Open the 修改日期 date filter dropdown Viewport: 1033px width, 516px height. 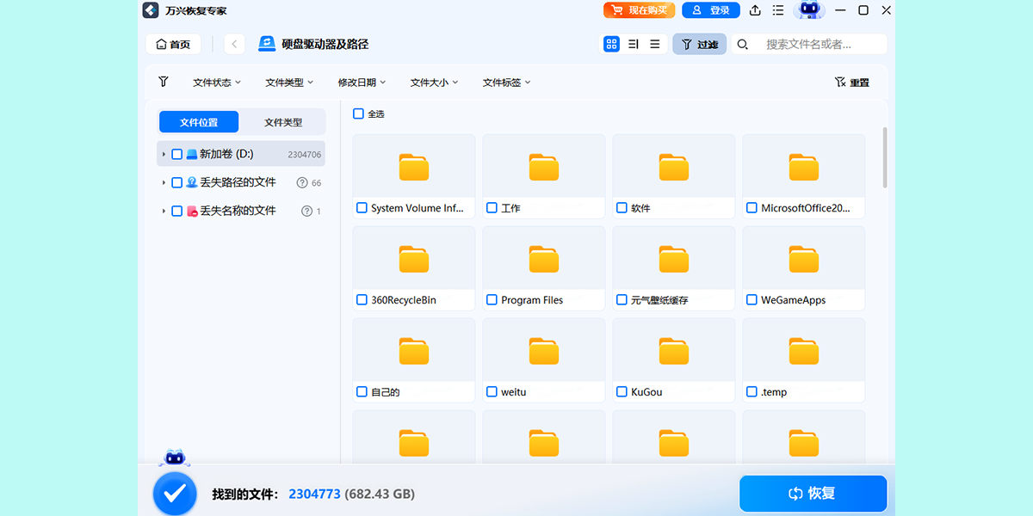point(361,82)
